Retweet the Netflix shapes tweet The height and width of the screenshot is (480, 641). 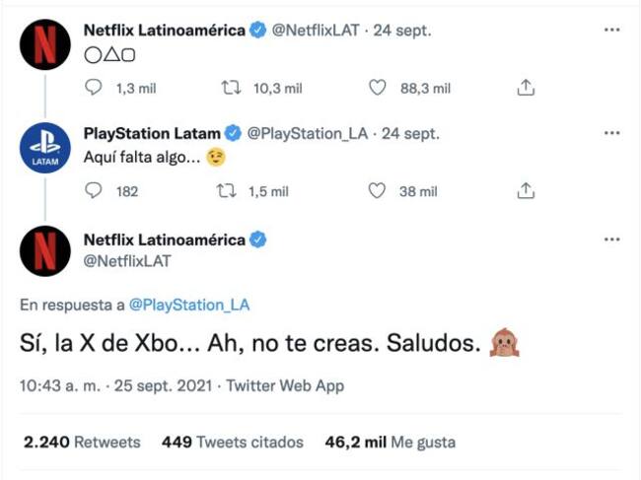pos(233,88)
